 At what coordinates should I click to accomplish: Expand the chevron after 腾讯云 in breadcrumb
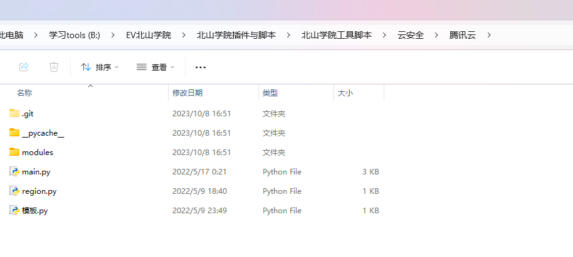488,36
